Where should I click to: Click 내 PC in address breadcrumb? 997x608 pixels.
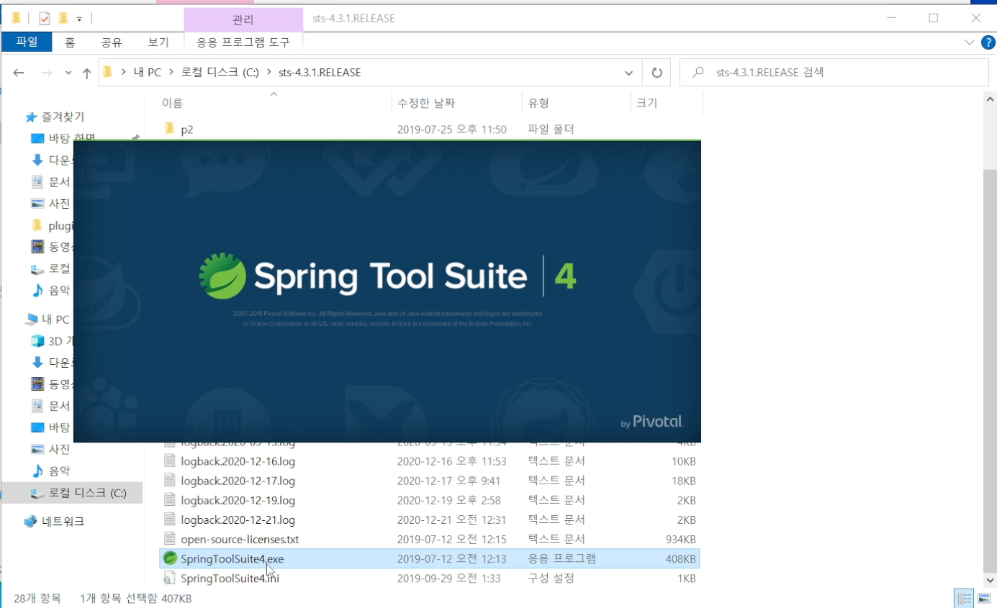coord(147,73)
